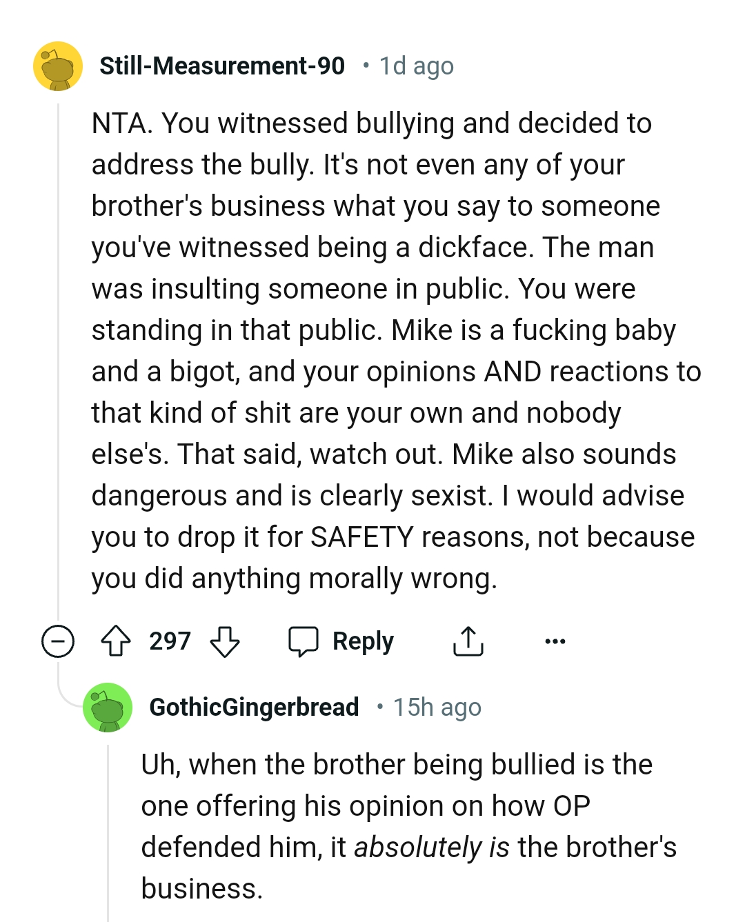Click the 15h ago timestamp
Image resolution: width=745 pixels, height=922 pixels.
coord(436,708)
